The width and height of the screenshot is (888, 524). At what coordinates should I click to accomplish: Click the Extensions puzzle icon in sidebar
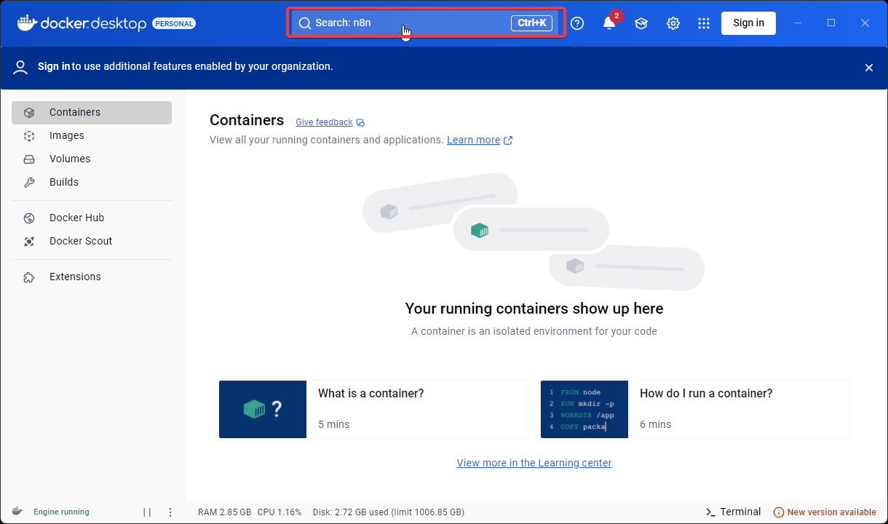pos(29,277)
